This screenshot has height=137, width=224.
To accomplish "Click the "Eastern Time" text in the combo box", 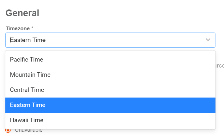I will pos(28,40).
